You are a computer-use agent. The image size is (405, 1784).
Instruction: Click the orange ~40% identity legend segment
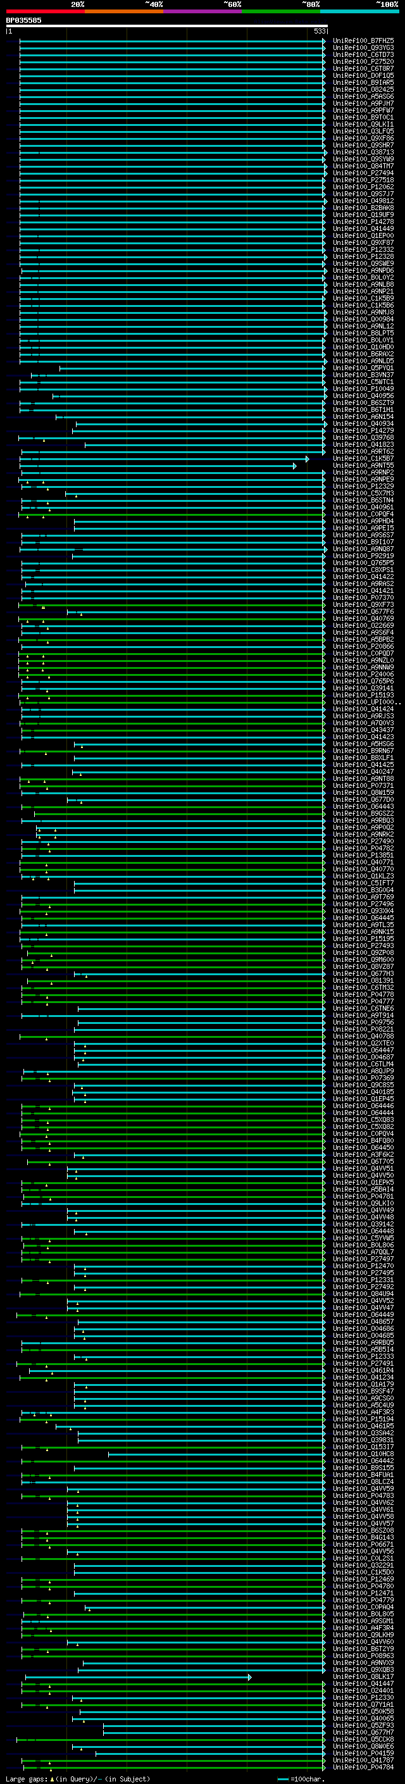click(x=124, y=11)
